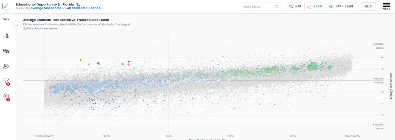Expand the collapsed Data side panel

point(15,25)
